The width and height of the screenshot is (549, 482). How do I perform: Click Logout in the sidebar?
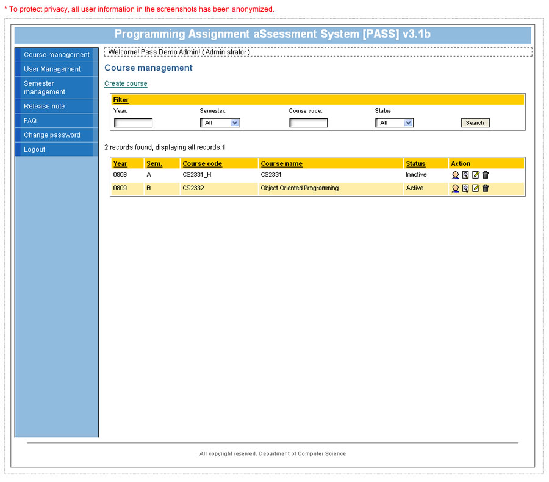[x=35, y=150]
